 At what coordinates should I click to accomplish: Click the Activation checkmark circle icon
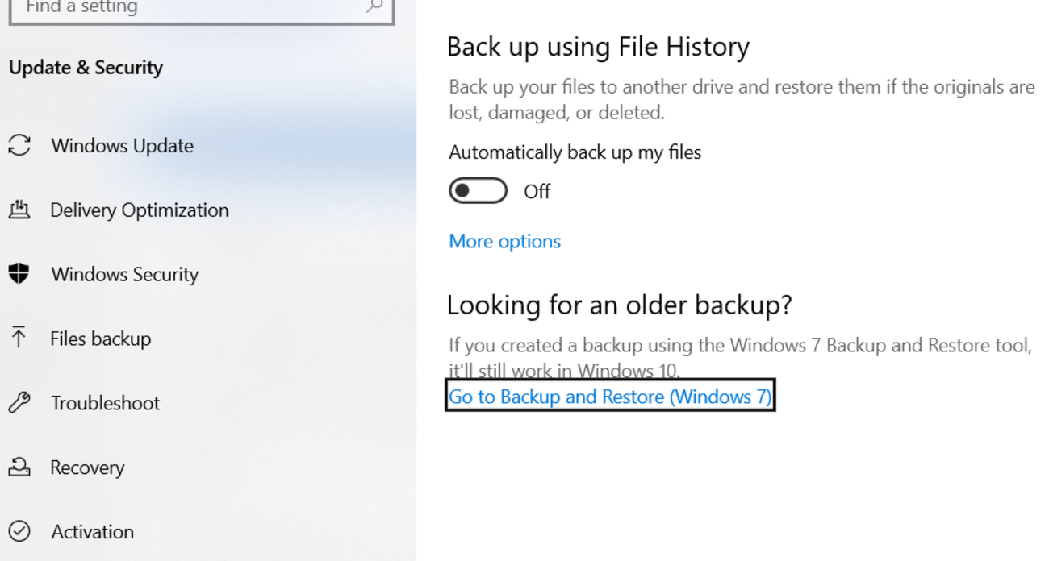19,531
